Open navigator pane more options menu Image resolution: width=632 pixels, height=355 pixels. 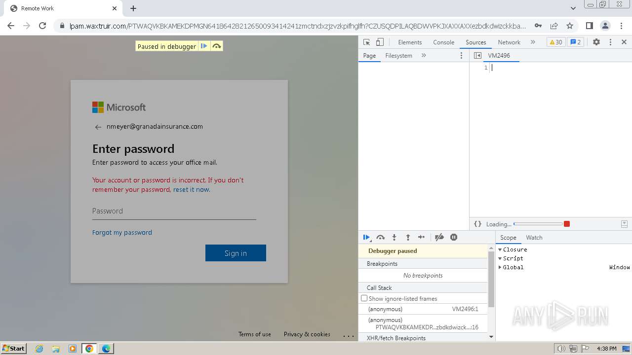462,56
